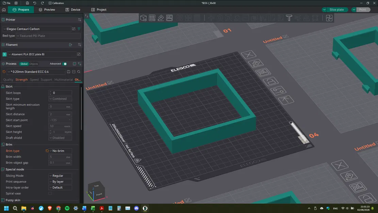Search process settings magnifier icon

(79, 72)
